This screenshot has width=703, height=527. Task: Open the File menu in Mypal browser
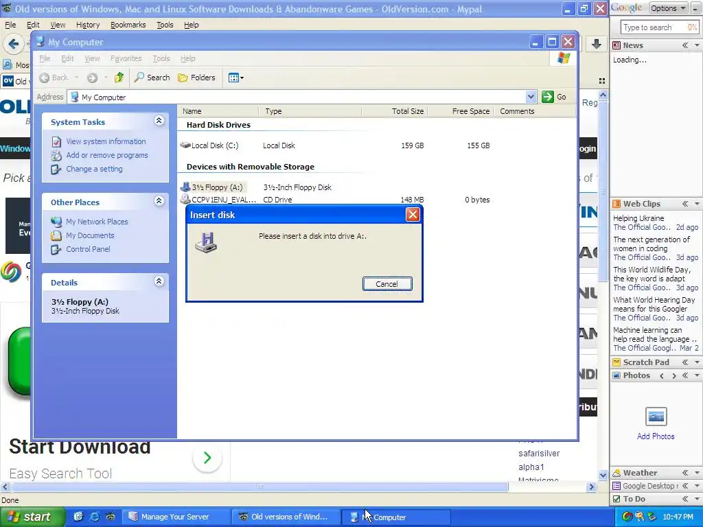tap(10, 25)
